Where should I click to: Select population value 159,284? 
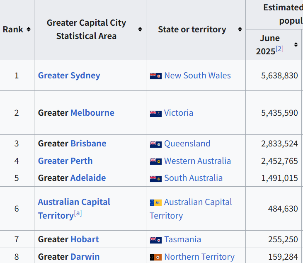pos(283,257)
